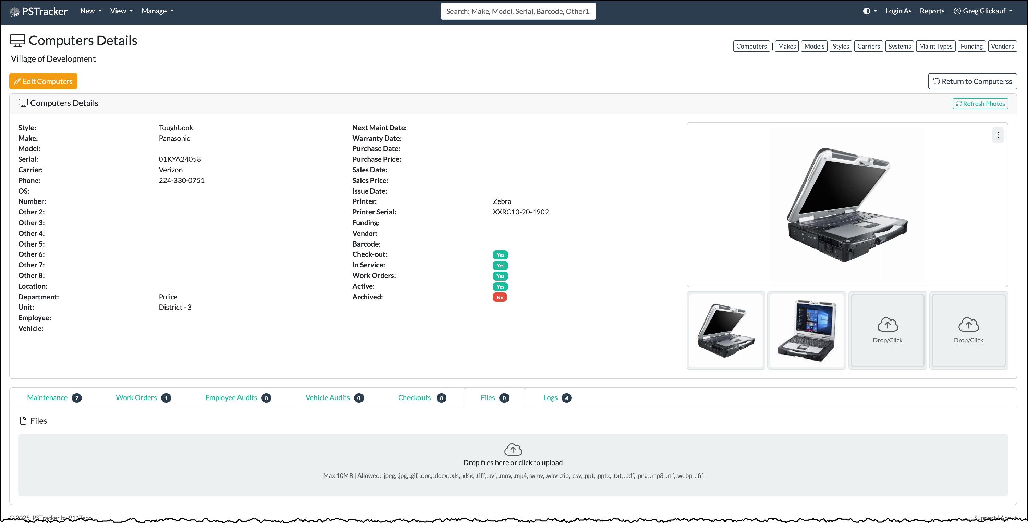Open Reports in the top bar
The image size is (1028, 523).
931,11
